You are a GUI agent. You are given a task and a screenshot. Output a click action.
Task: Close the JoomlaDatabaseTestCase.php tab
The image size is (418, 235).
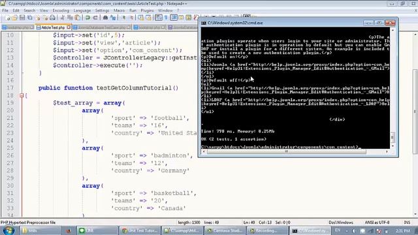click(x=129, y=27)
